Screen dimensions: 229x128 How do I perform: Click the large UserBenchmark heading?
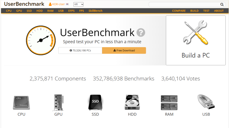pyautogui.click(x=97, y=32)
